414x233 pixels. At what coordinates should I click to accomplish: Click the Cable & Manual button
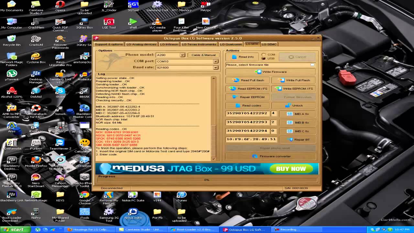[203, 55]
